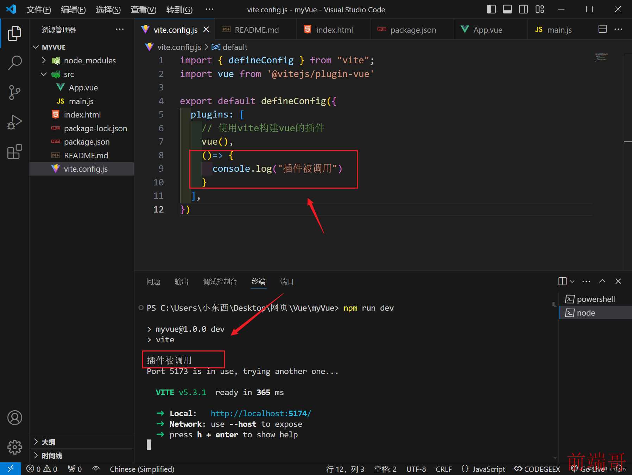
Task: Toggle the primary side bar layout button
Action: coord(491,9)
